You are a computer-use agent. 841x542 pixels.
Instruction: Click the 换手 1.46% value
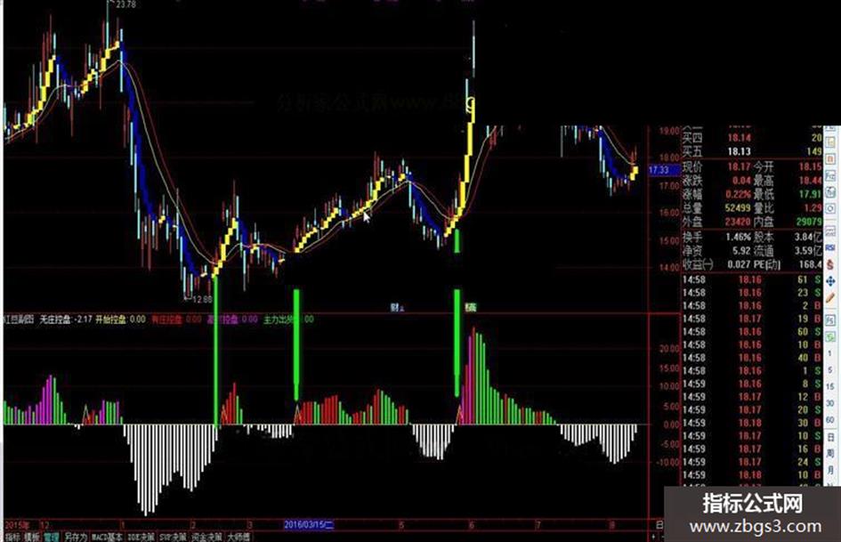(x=739, y=237)
